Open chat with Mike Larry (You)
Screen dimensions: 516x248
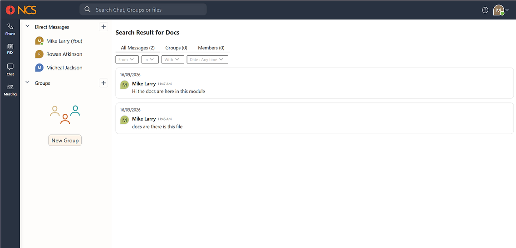point(64,41)
